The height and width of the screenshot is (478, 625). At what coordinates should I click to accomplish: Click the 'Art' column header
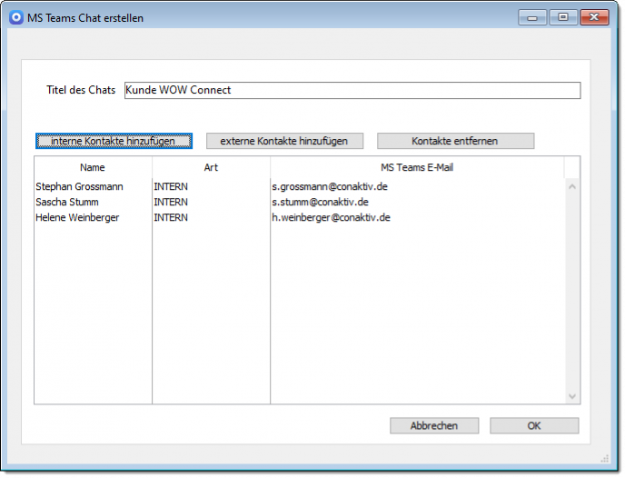tap(211, 167)
